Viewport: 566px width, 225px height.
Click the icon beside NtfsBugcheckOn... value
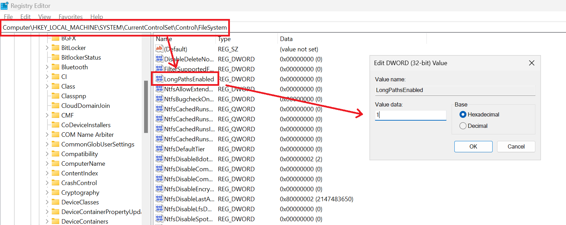click(x=159, y=99)
